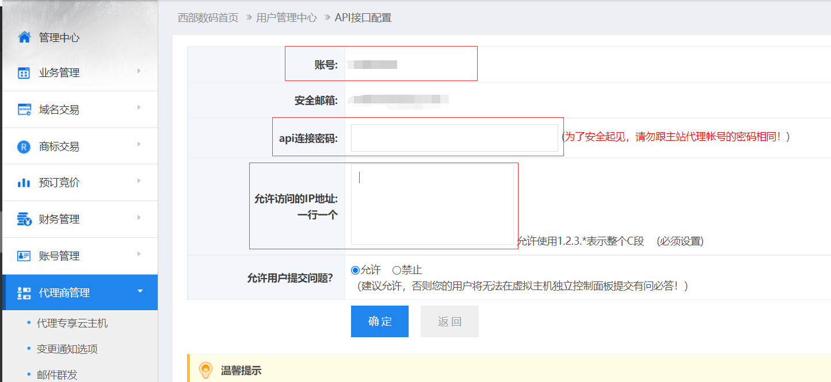Image resolution: width=831 pixels, height=382 pixels.
Task: Select 邮件群发 from the sidebar
Action: tap(58, 374)
